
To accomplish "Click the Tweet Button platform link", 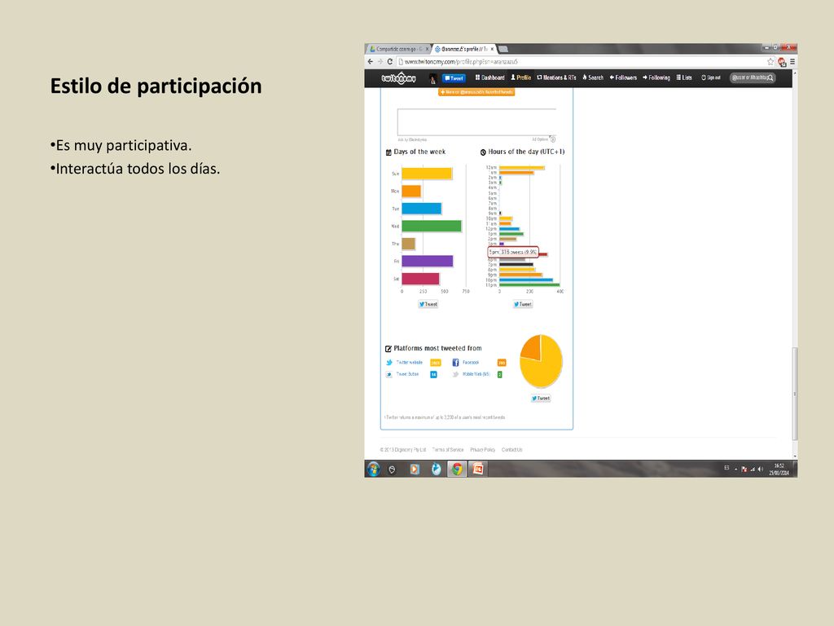I will (407, 374).
